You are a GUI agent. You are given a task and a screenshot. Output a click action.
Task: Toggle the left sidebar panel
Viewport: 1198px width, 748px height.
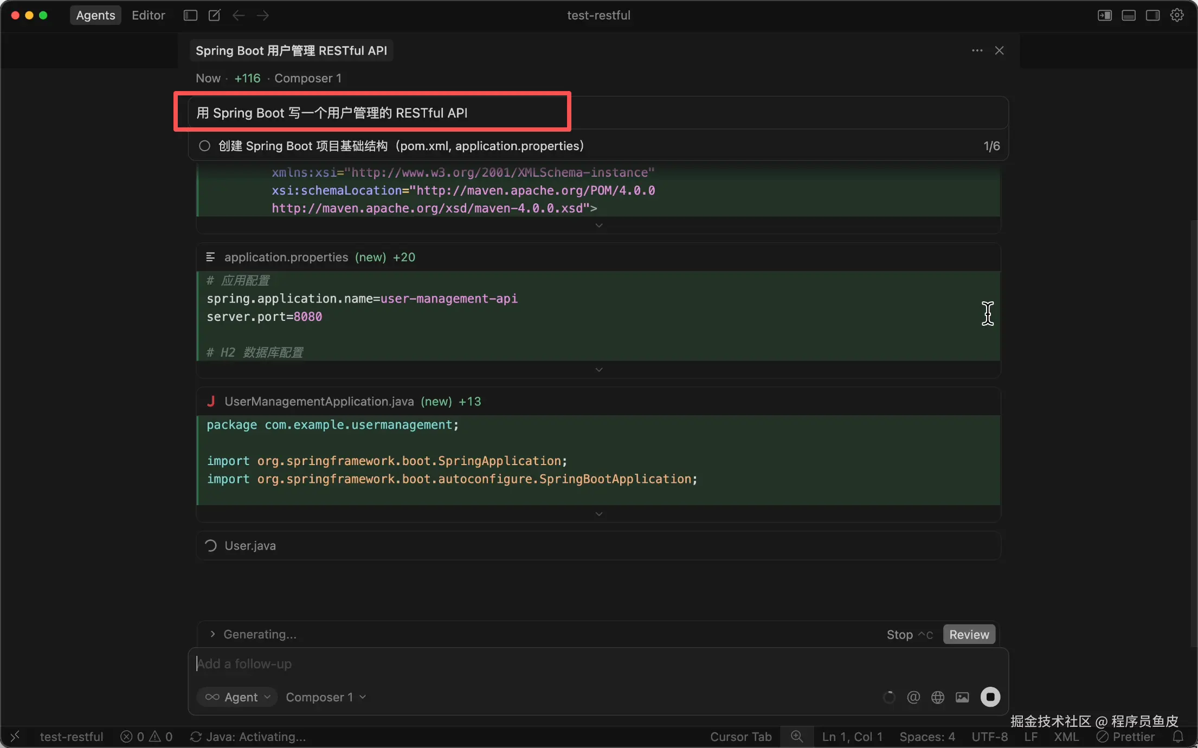pyautogui.click(x=190, y=15)
